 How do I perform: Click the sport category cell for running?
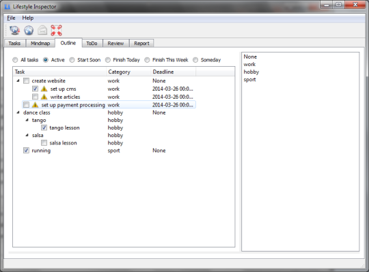113,151
